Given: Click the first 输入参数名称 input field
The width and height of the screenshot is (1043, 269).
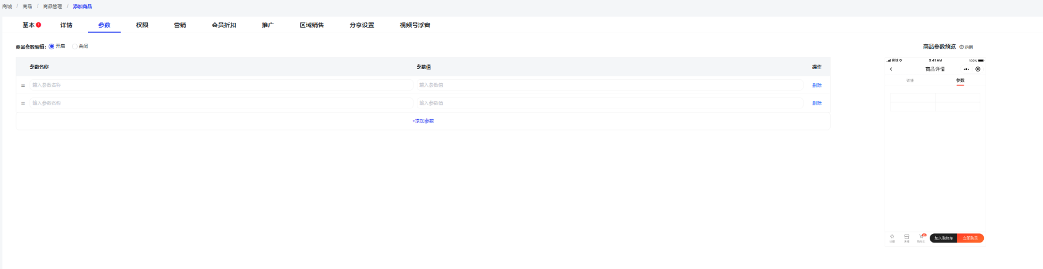Looking at the screenshot, I should [x=220, y=85].
